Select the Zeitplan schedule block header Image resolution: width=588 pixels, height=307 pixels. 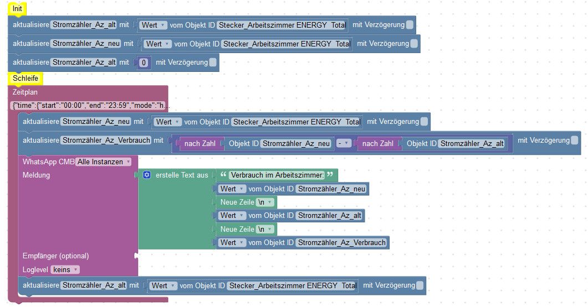(x=25, y=92)
